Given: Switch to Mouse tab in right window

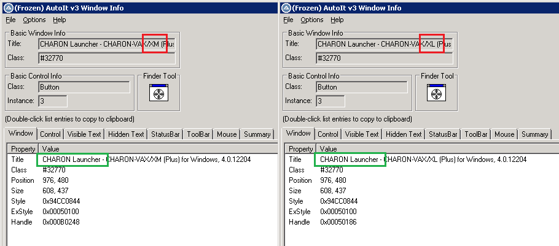Looking at the screenshot, I should [504, 134].
